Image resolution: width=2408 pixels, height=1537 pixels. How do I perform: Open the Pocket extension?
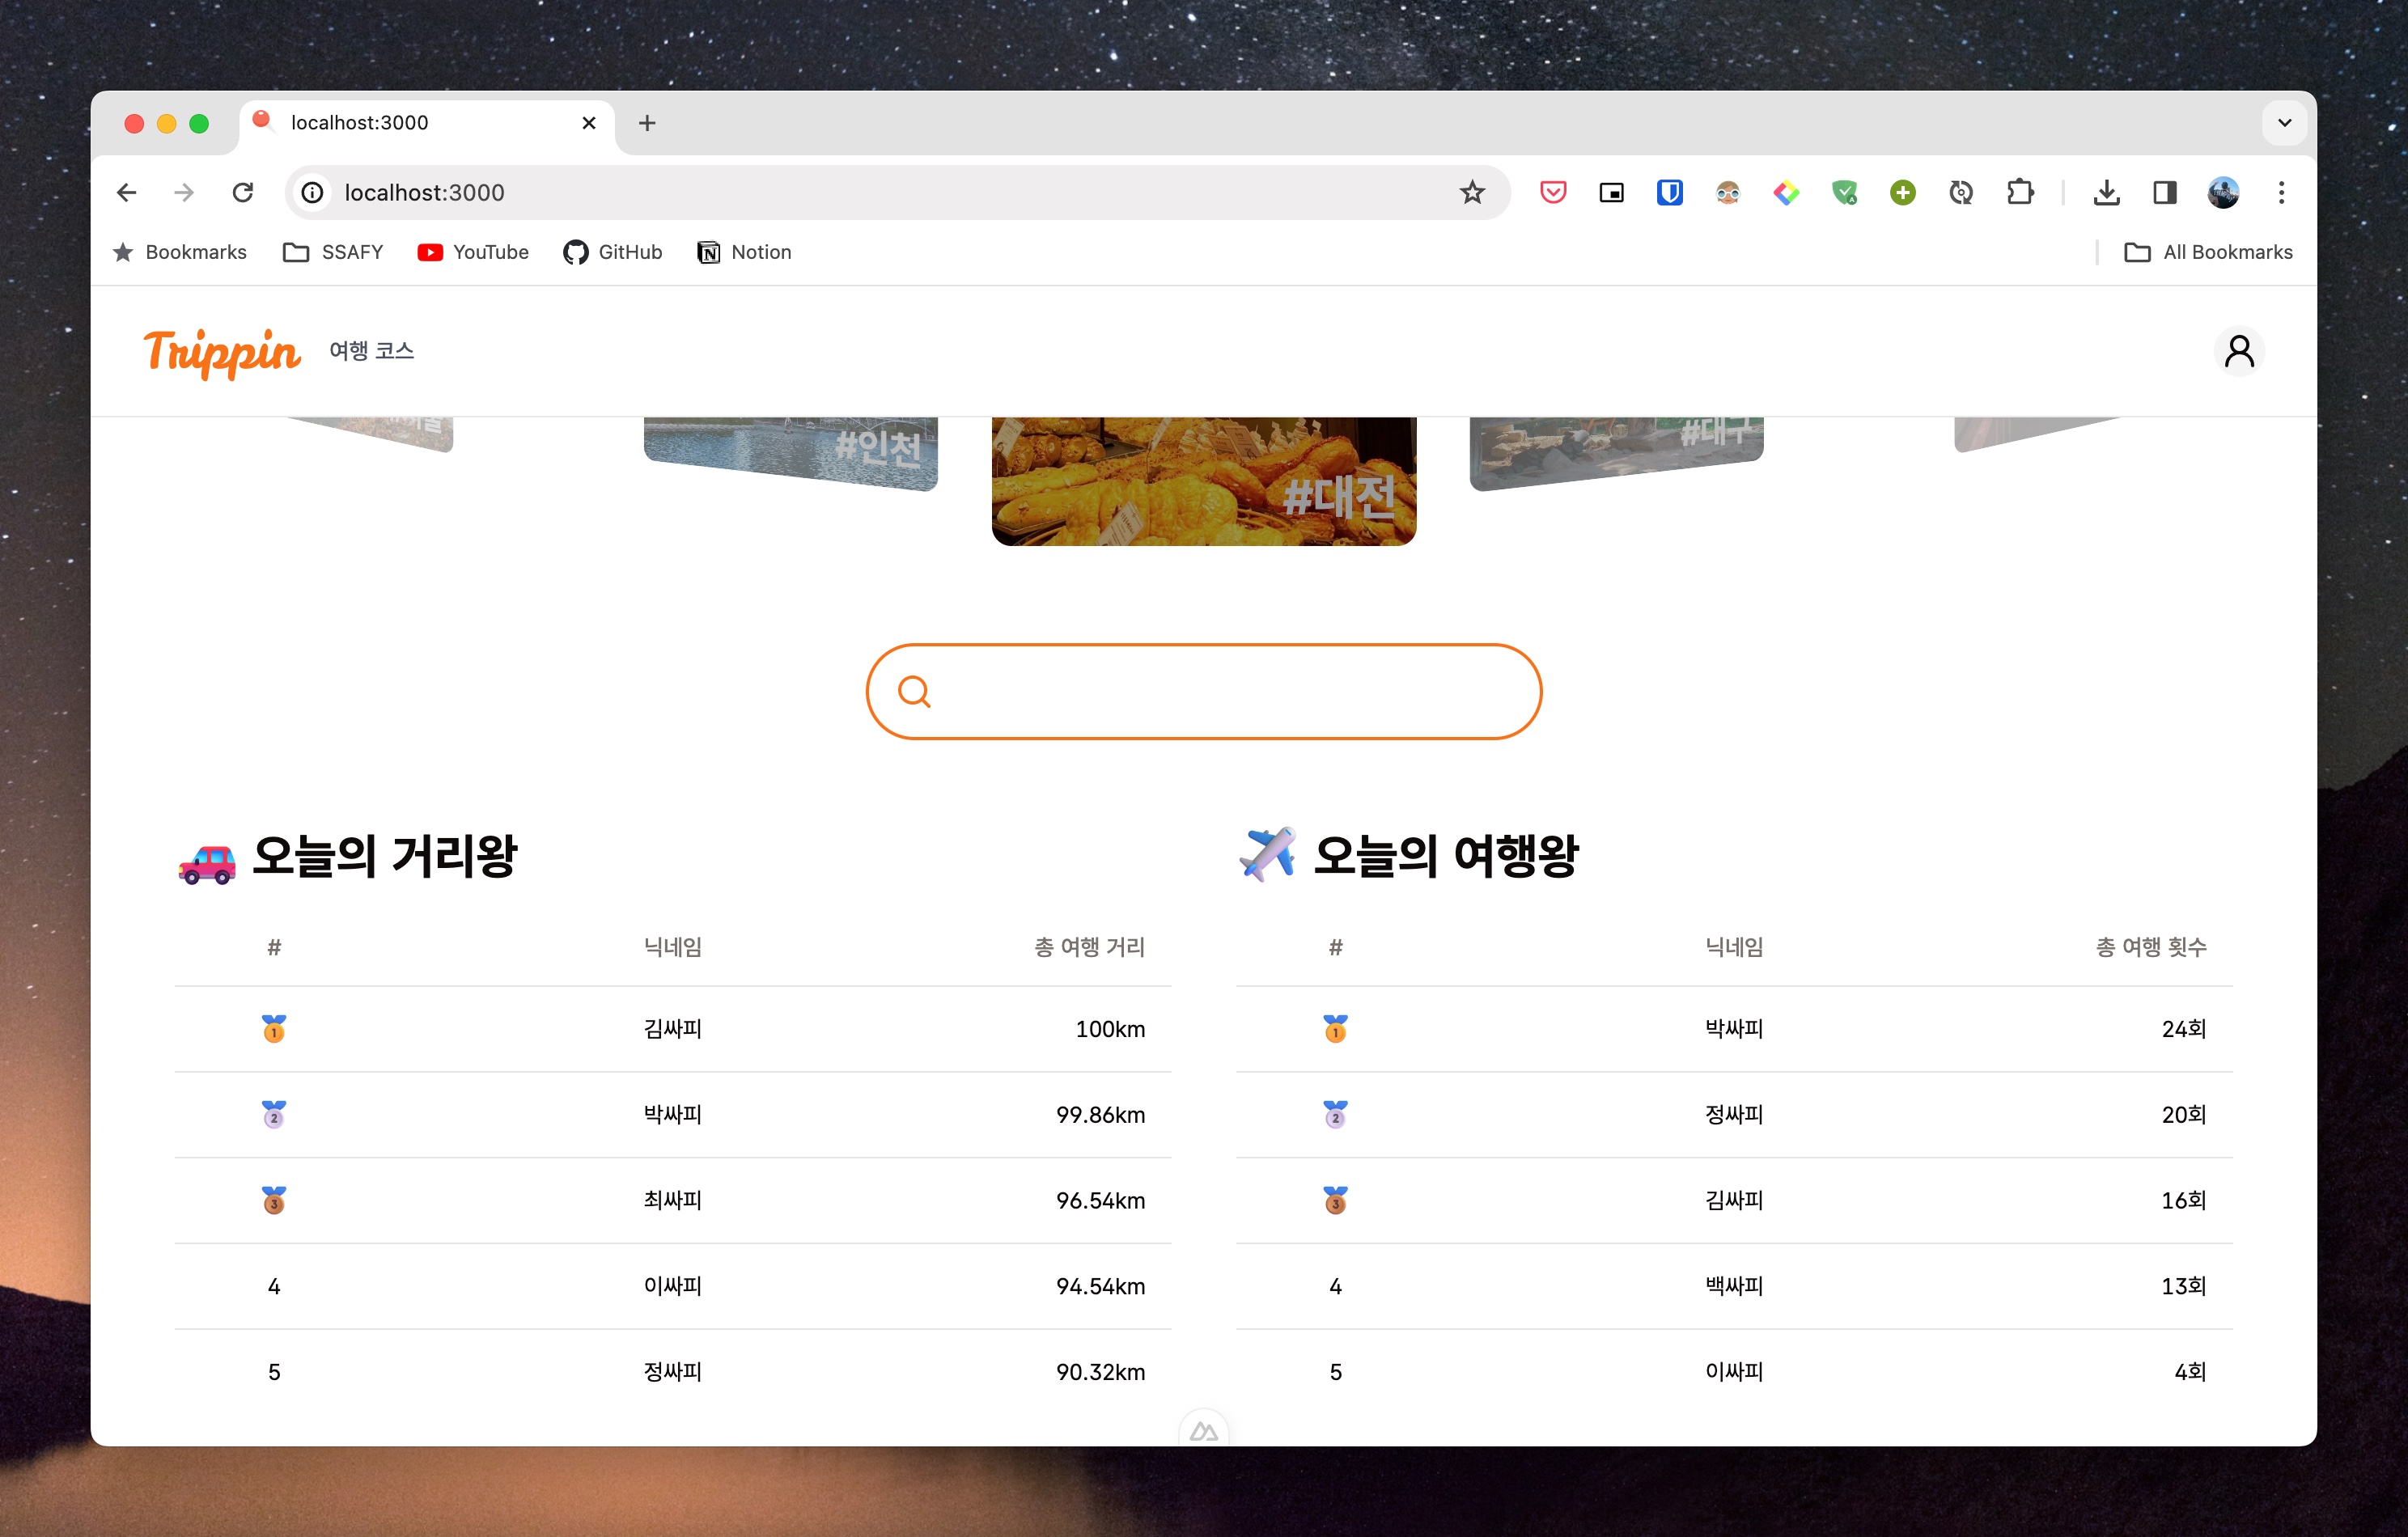(1552, 192)
